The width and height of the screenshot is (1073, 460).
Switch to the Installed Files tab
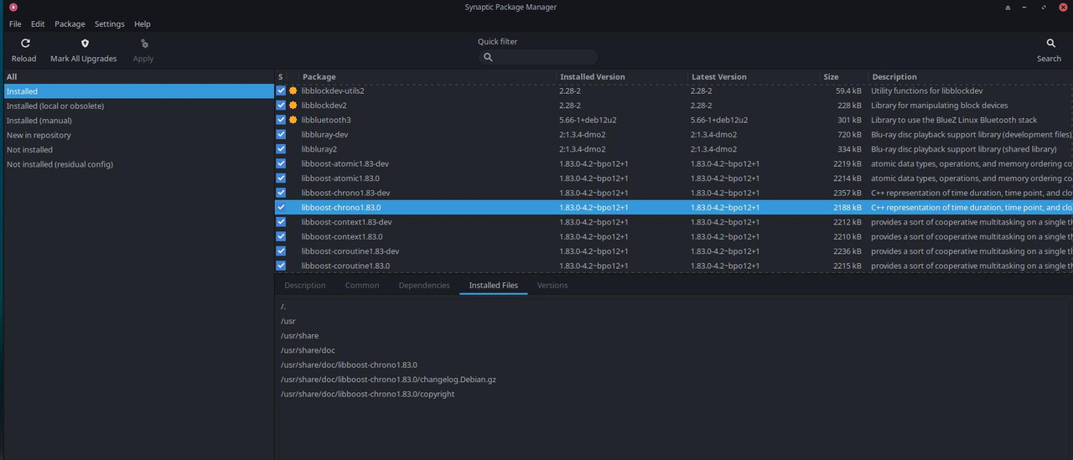coord(493,286)
